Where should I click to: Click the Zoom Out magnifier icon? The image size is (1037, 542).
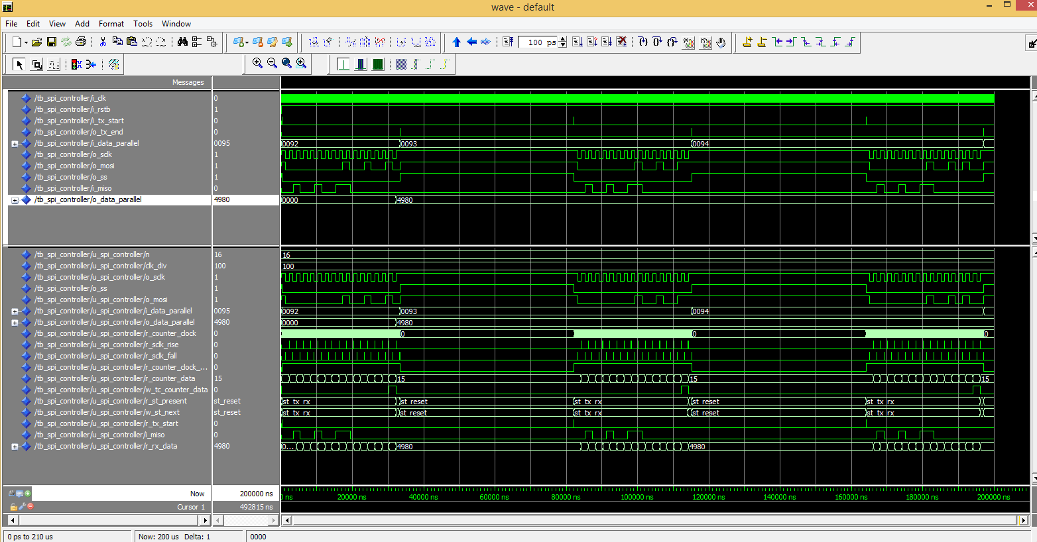[x=272, y=63]
